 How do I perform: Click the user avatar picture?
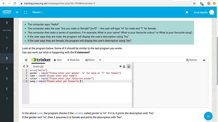coord(212,12)
